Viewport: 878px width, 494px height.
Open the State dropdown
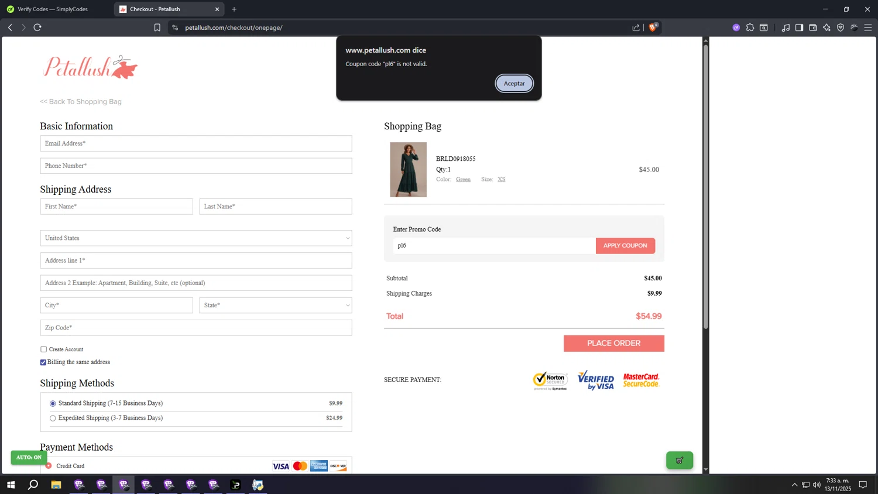(x=276, y=306)
